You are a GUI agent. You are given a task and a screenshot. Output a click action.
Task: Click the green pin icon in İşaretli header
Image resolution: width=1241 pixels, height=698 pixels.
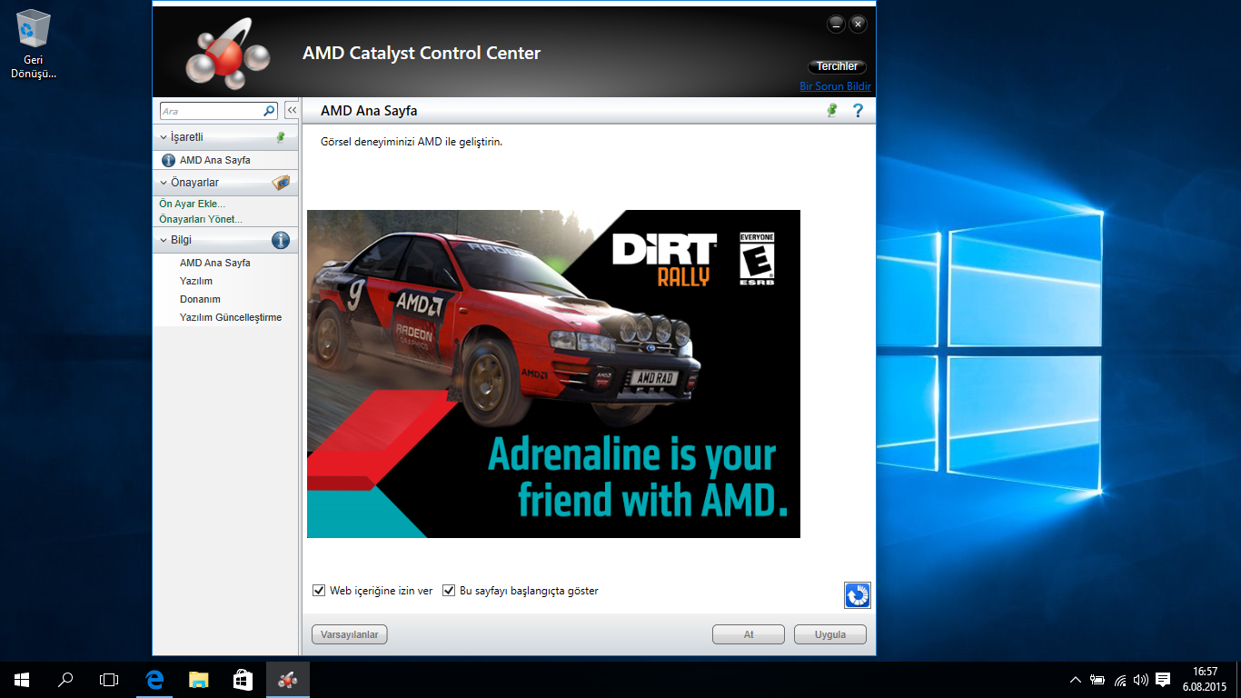click(281, 137)
